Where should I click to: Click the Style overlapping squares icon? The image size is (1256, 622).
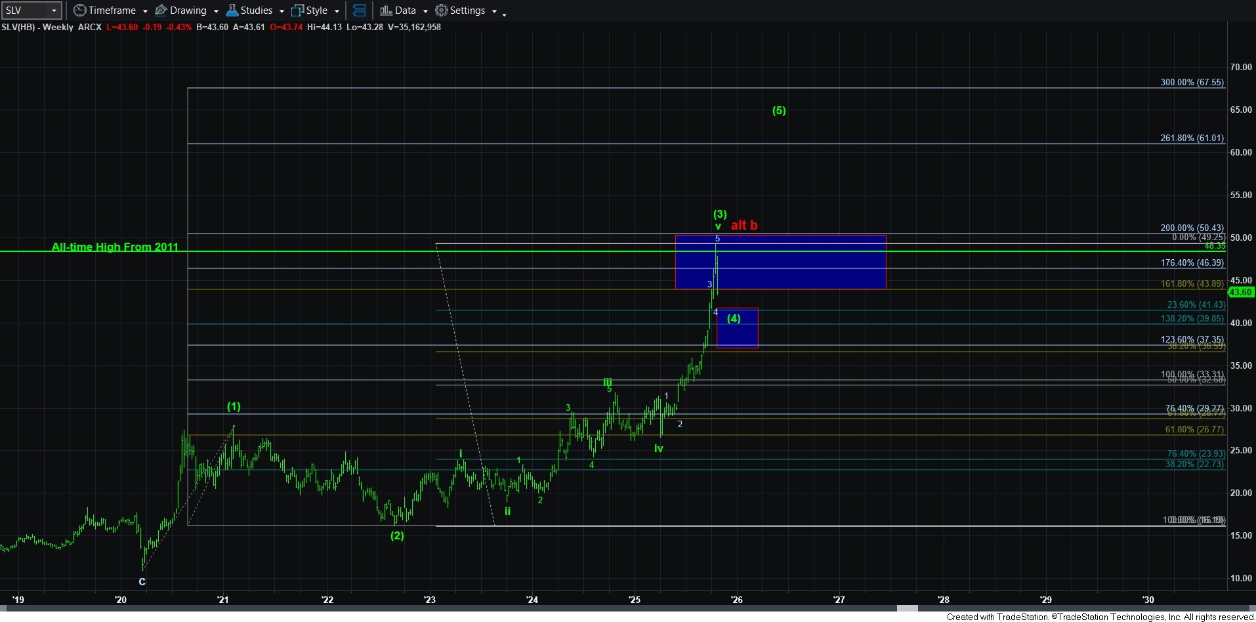click(x=297, y=10)
